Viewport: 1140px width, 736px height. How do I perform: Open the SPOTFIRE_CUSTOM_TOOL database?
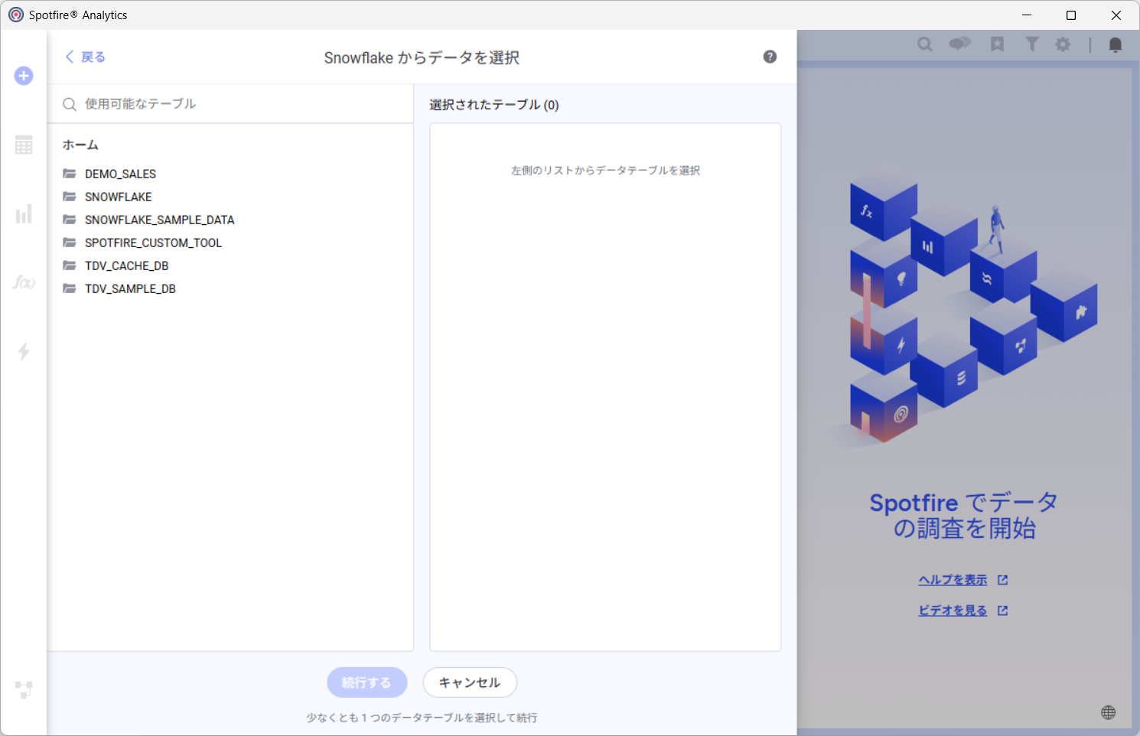point(153,243)
